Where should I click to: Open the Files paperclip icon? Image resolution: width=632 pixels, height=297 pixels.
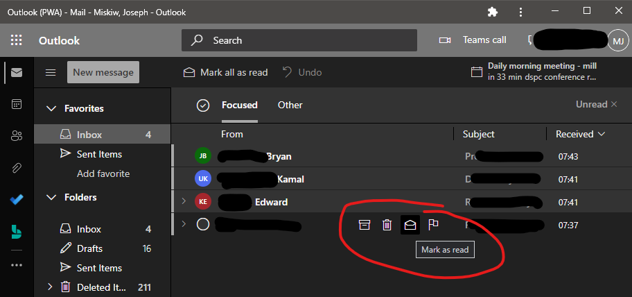click(x=17, y=168)
